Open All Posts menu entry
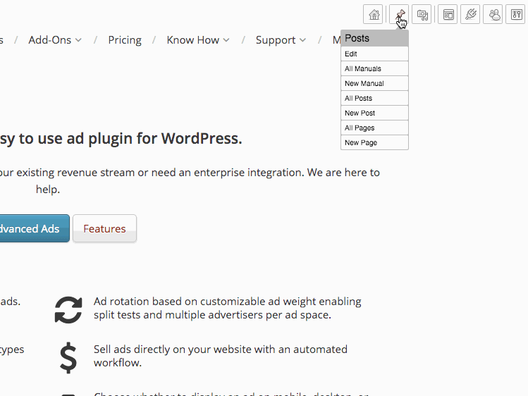The width and height of the screenshot is (528, 396). point(374,98)
